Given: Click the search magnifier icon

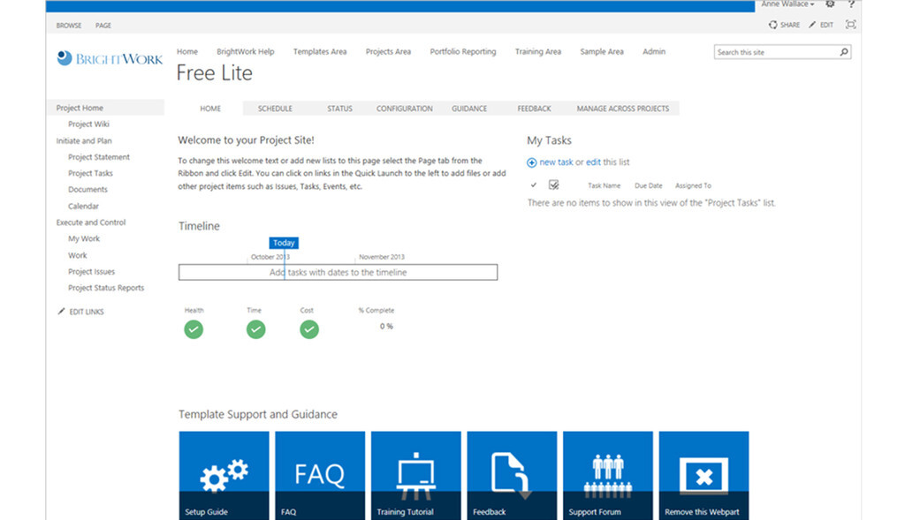Looking at the screenshot, I should tap(844, 52).
